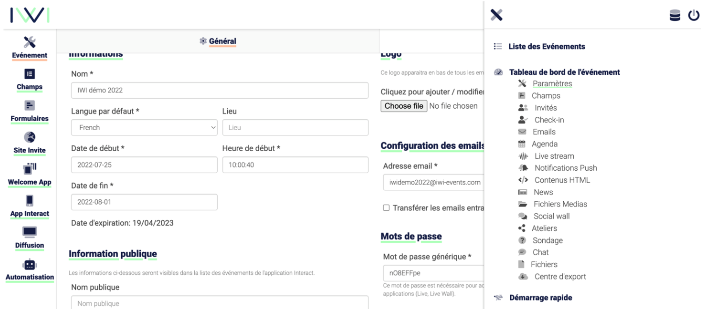Click the Date de début field
716x309 pixels.
click(x=144, y=165)
